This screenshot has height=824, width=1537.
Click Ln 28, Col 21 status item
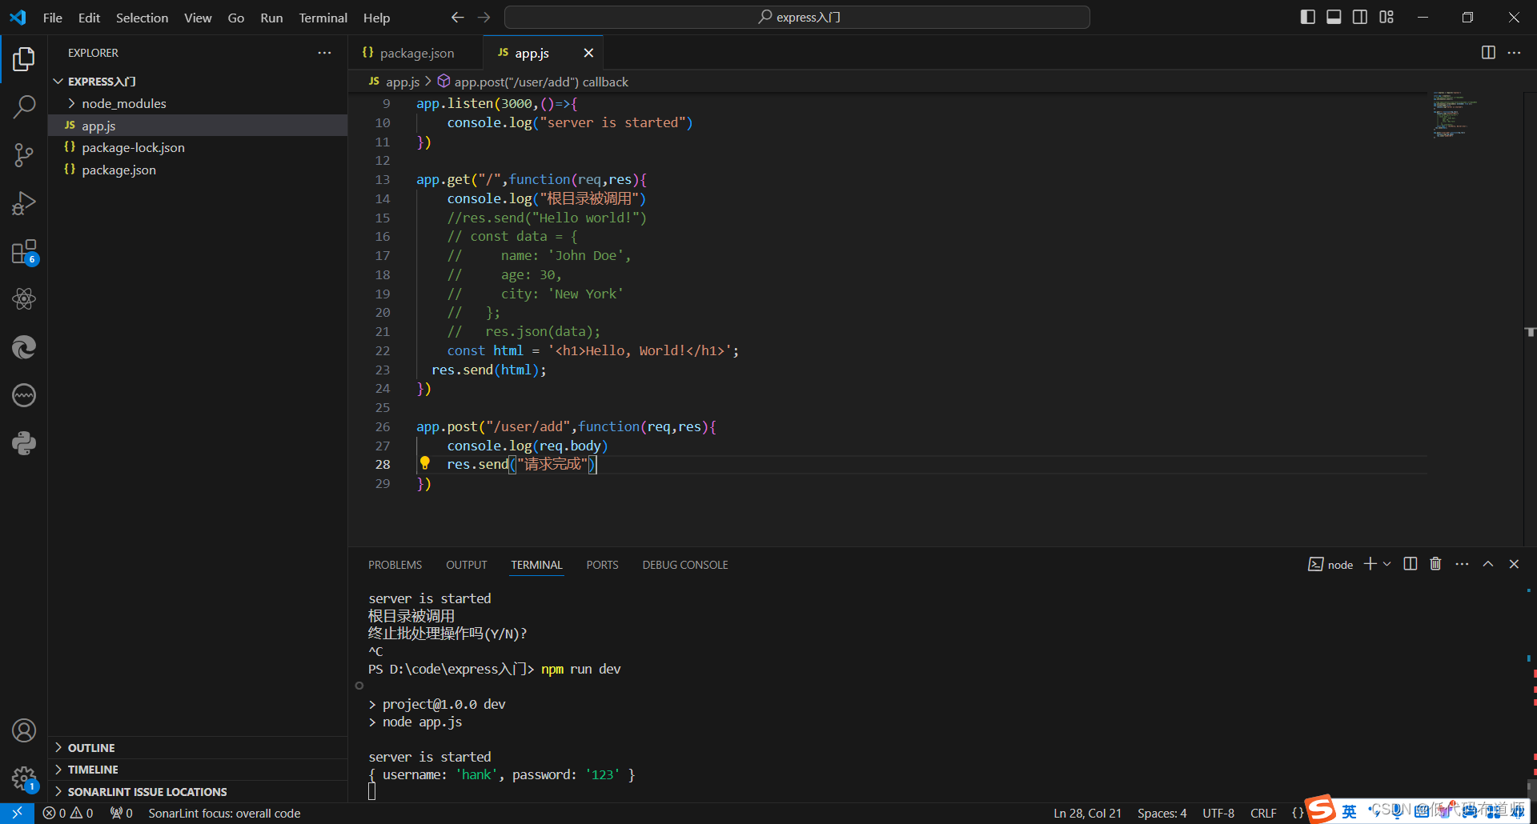(1087, 813)
